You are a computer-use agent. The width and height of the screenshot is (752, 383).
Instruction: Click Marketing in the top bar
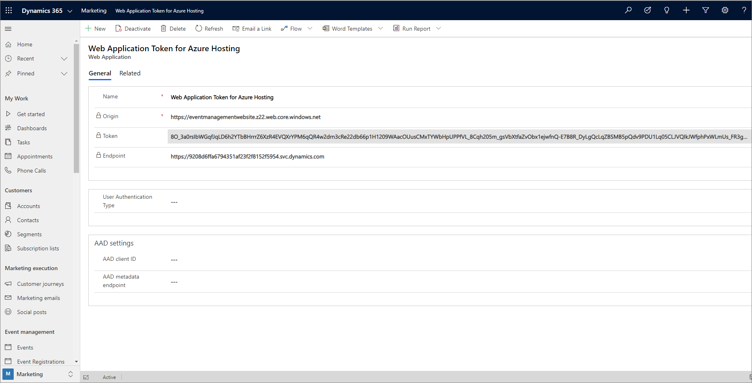click(94, 10)
